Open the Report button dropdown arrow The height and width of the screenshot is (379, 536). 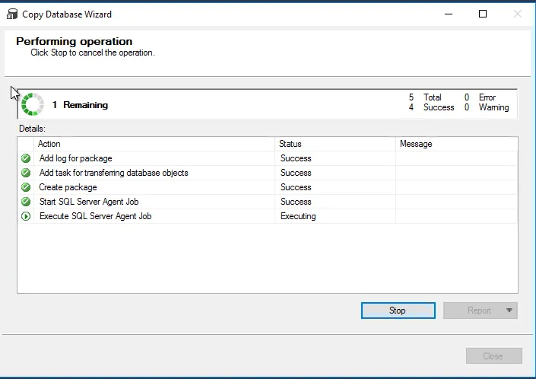509,311
